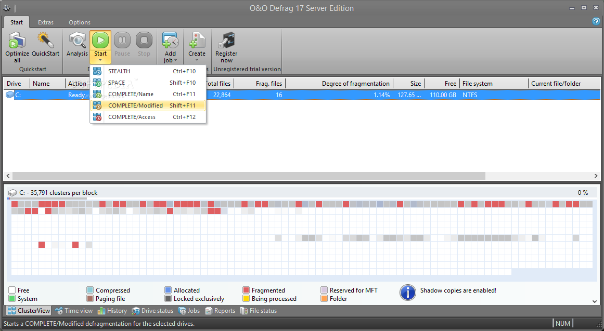The image size is (604, 331).
Task: Open the help question mark icon
Action: [596, 21]
